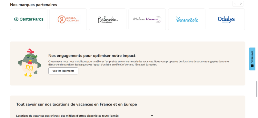Click the Nos marques partenaires heading

(x=34, y=5)
